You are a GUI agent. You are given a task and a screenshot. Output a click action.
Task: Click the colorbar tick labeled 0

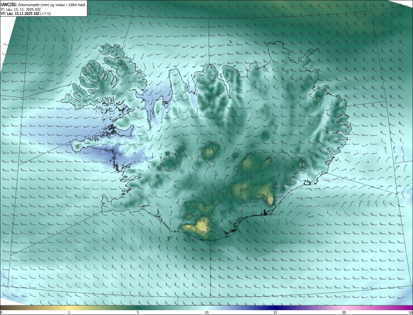1,312
